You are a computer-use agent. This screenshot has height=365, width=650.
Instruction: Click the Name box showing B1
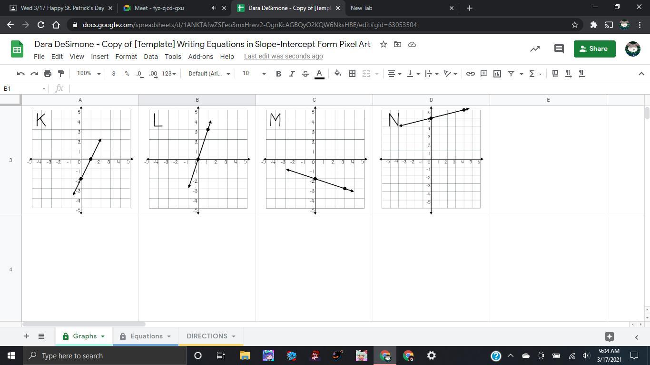[x=25, y=88]
